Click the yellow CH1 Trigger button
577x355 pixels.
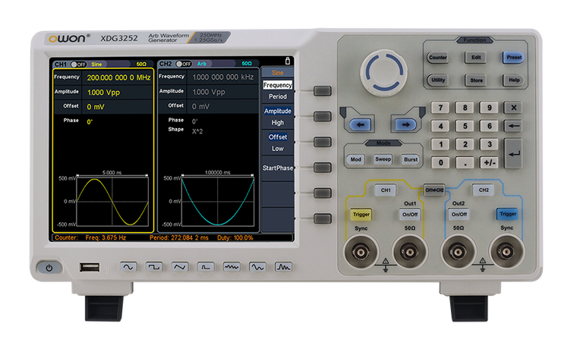pyautogui.click(x=361, y=214)
